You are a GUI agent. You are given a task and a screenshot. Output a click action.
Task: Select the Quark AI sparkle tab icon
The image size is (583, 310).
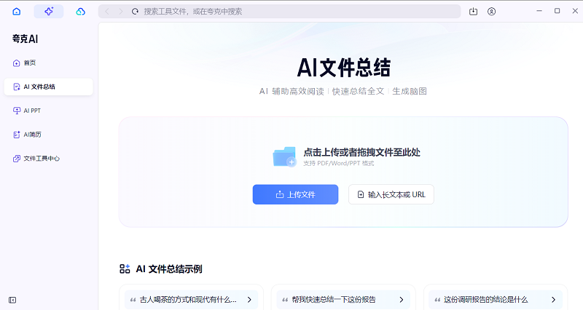pyautogui.click(x=49, y=12)
